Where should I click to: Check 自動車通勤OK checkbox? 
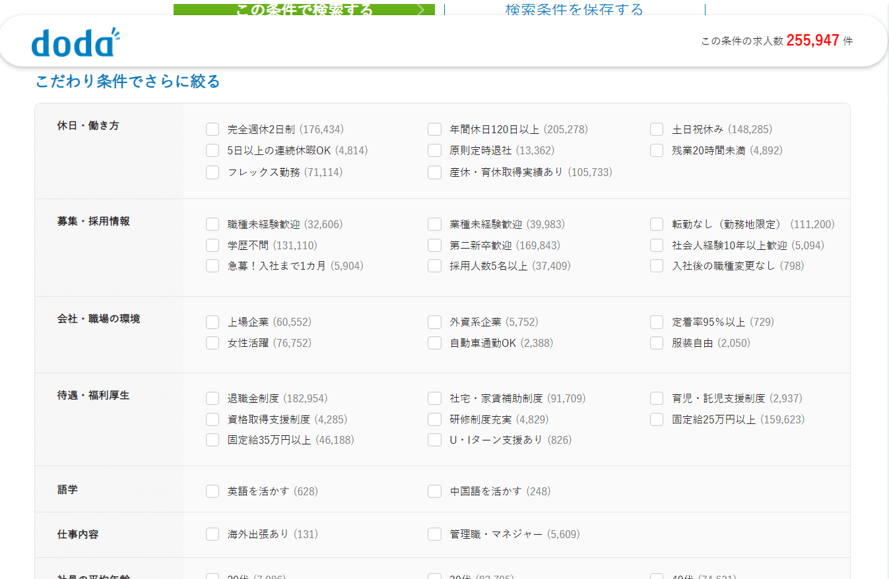(434, 343)
